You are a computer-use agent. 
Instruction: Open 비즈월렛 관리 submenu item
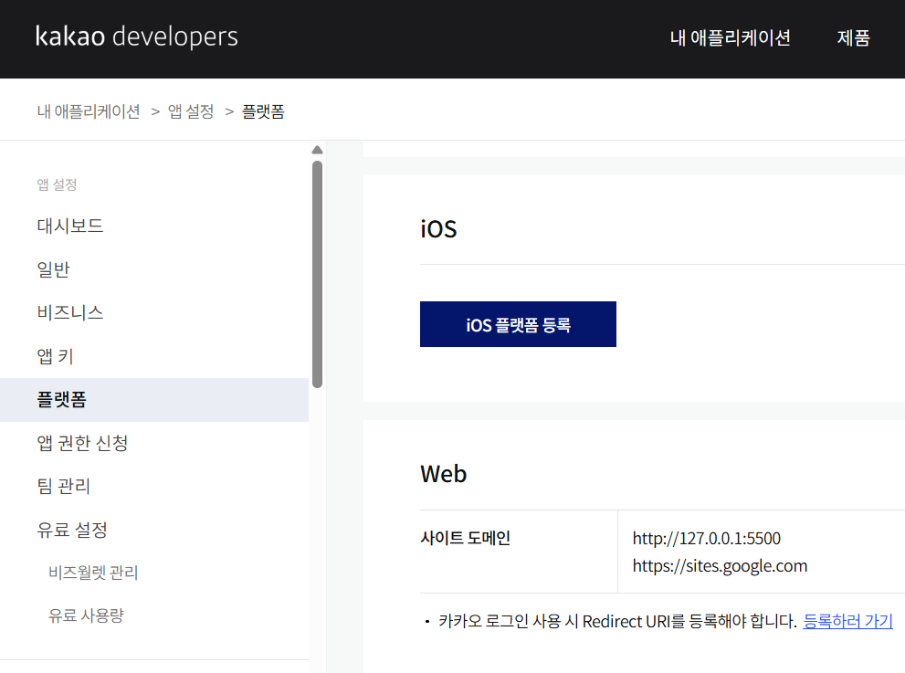[x=93, y=573]
